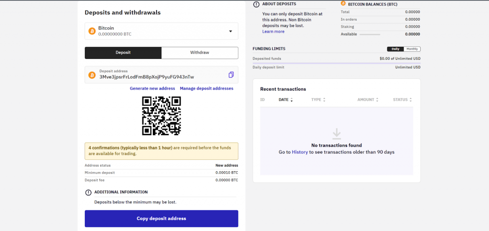Click Deposits below the minimum warning text

coord(135,202)
